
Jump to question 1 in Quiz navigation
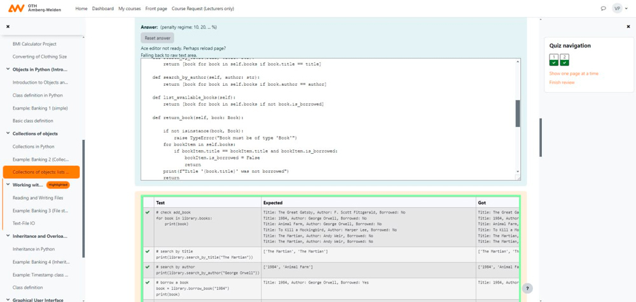(554, 60)
